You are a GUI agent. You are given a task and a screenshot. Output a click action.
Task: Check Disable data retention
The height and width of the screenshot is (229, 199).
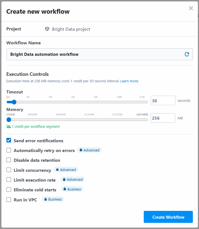click(9, 160)
